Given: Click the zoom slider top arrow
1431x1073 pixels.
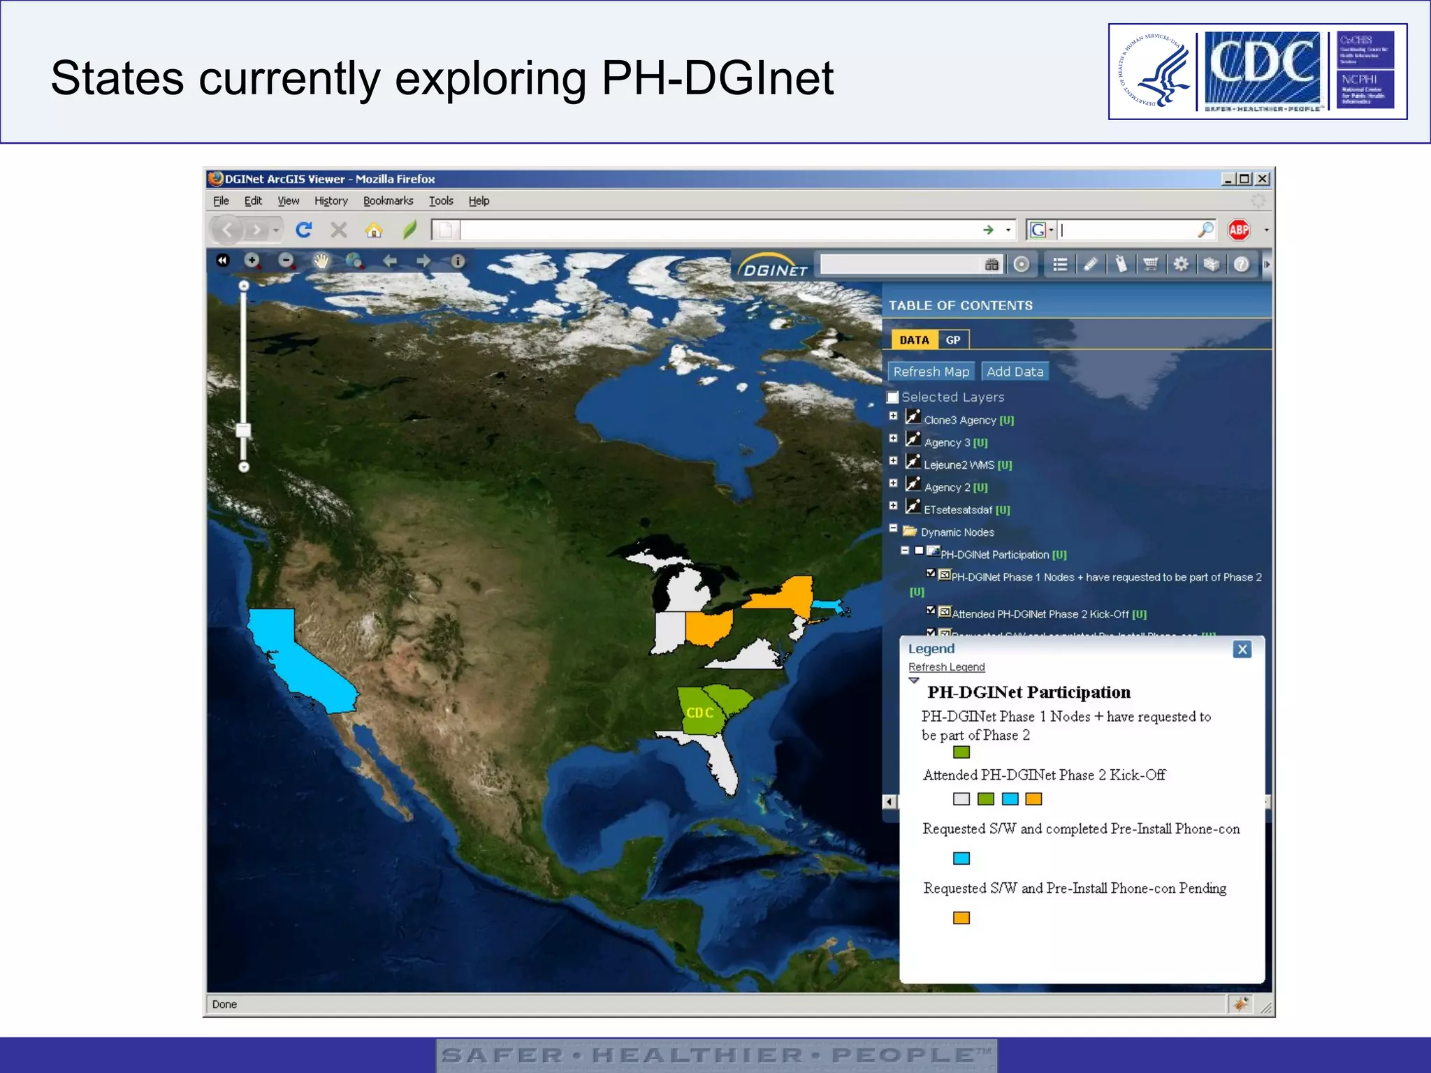Looking at the screenshot, I should click(244, 286).
